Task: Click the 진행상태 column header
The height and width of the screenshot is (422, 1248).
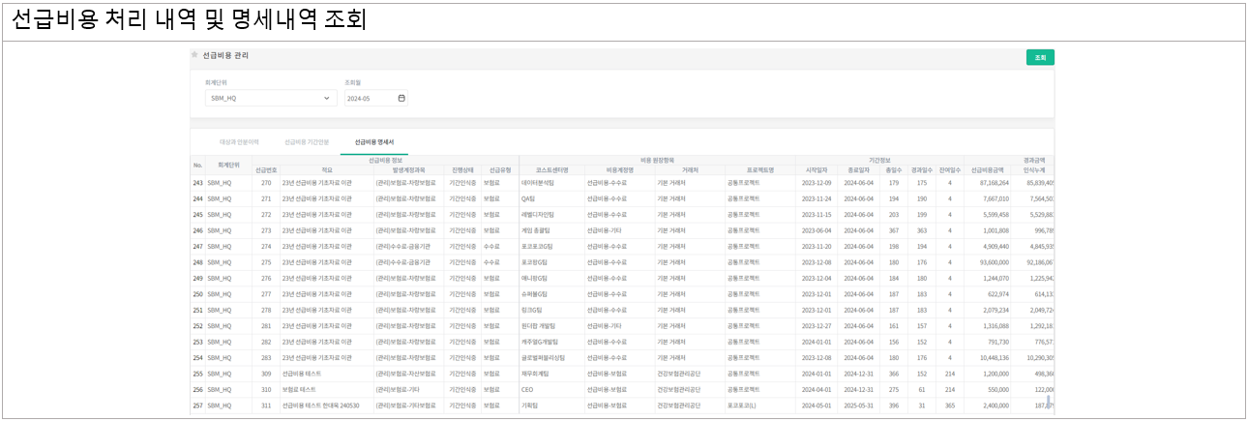Action: point(463,170)
